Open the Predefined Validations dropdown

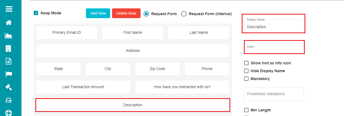pos(274,94)
